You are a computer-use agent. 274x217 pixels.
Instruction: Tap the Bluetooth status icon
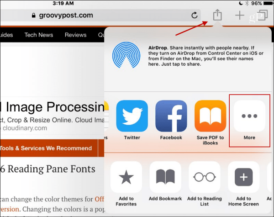point(247,3)
